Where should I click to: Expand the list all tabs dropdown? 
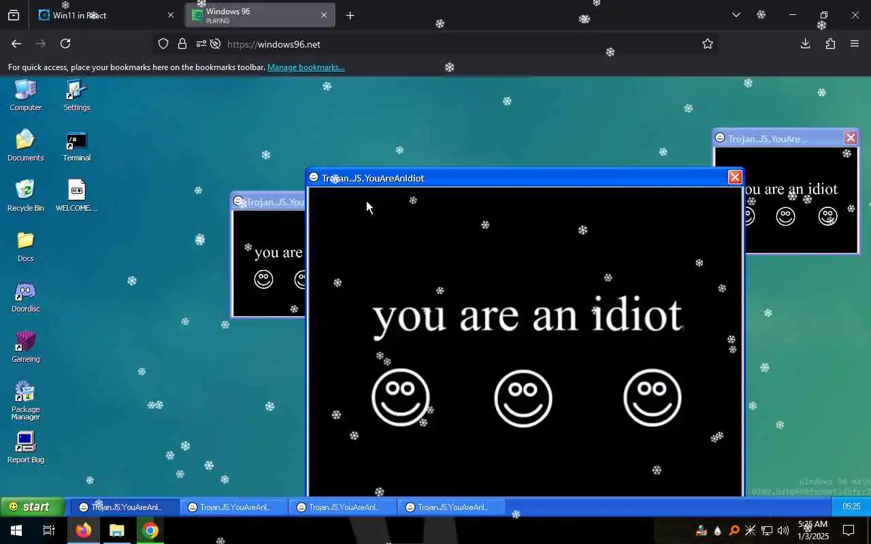click(x=736, y=15)
